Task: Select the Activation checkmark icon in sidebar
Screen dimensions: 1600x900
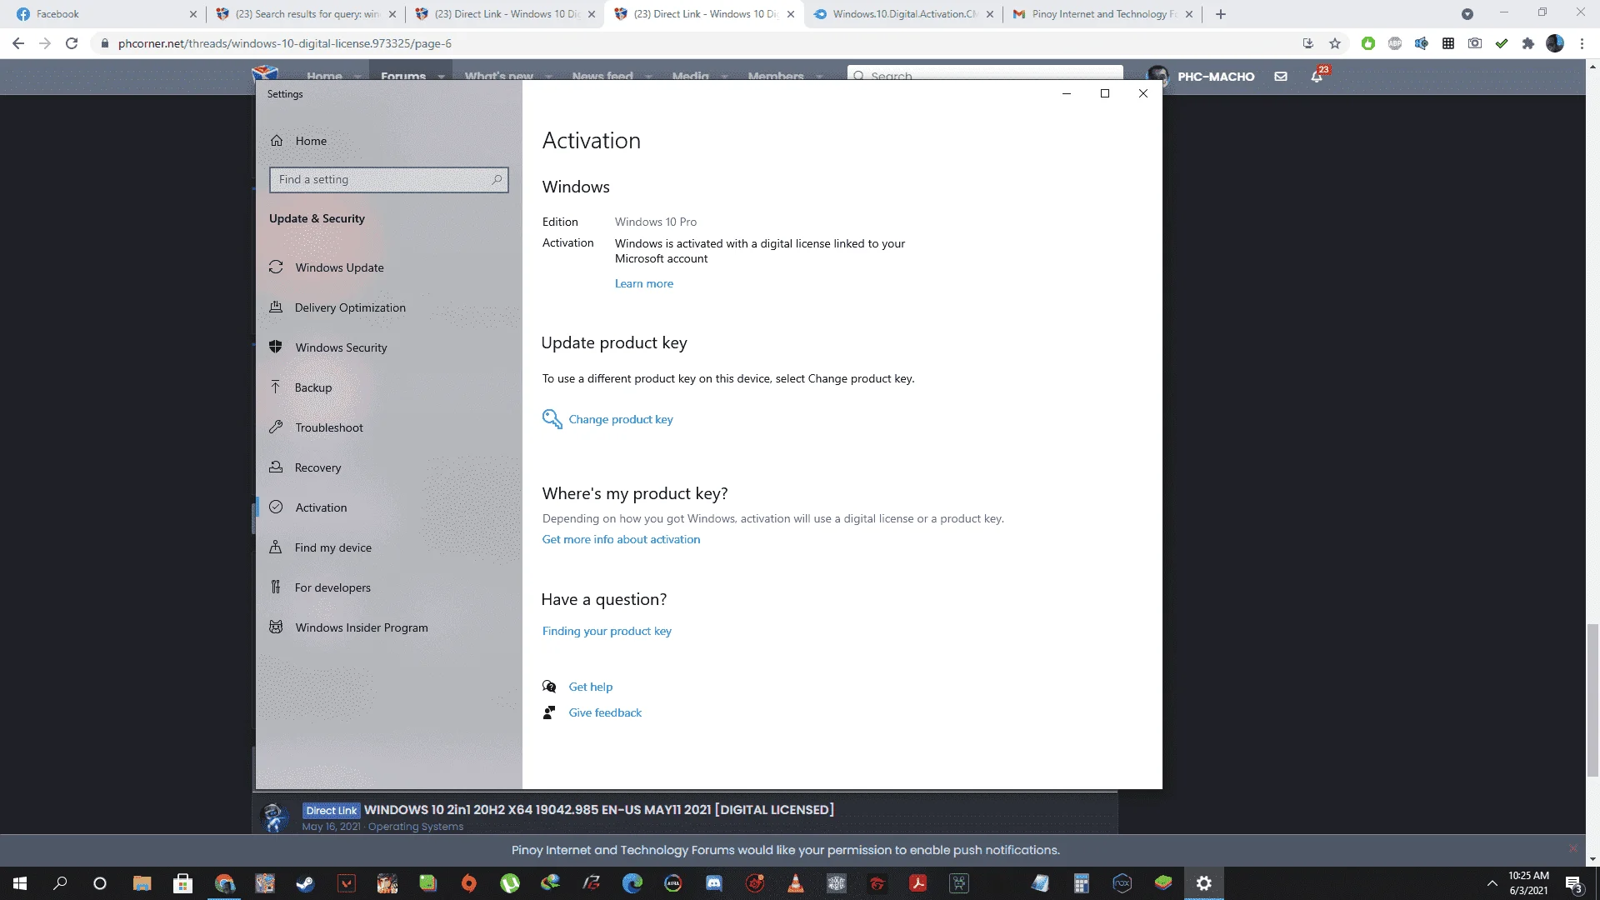Action: [x=276, y=507]
